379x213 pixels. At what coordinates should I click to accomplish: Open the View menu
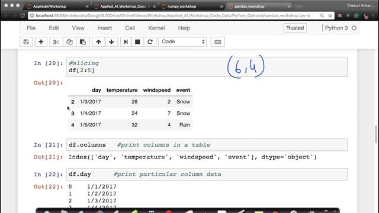pos(78,28)
